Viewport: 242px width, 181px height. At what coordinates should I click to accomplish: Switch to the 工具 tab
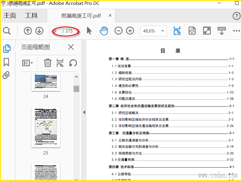[31, 15]
